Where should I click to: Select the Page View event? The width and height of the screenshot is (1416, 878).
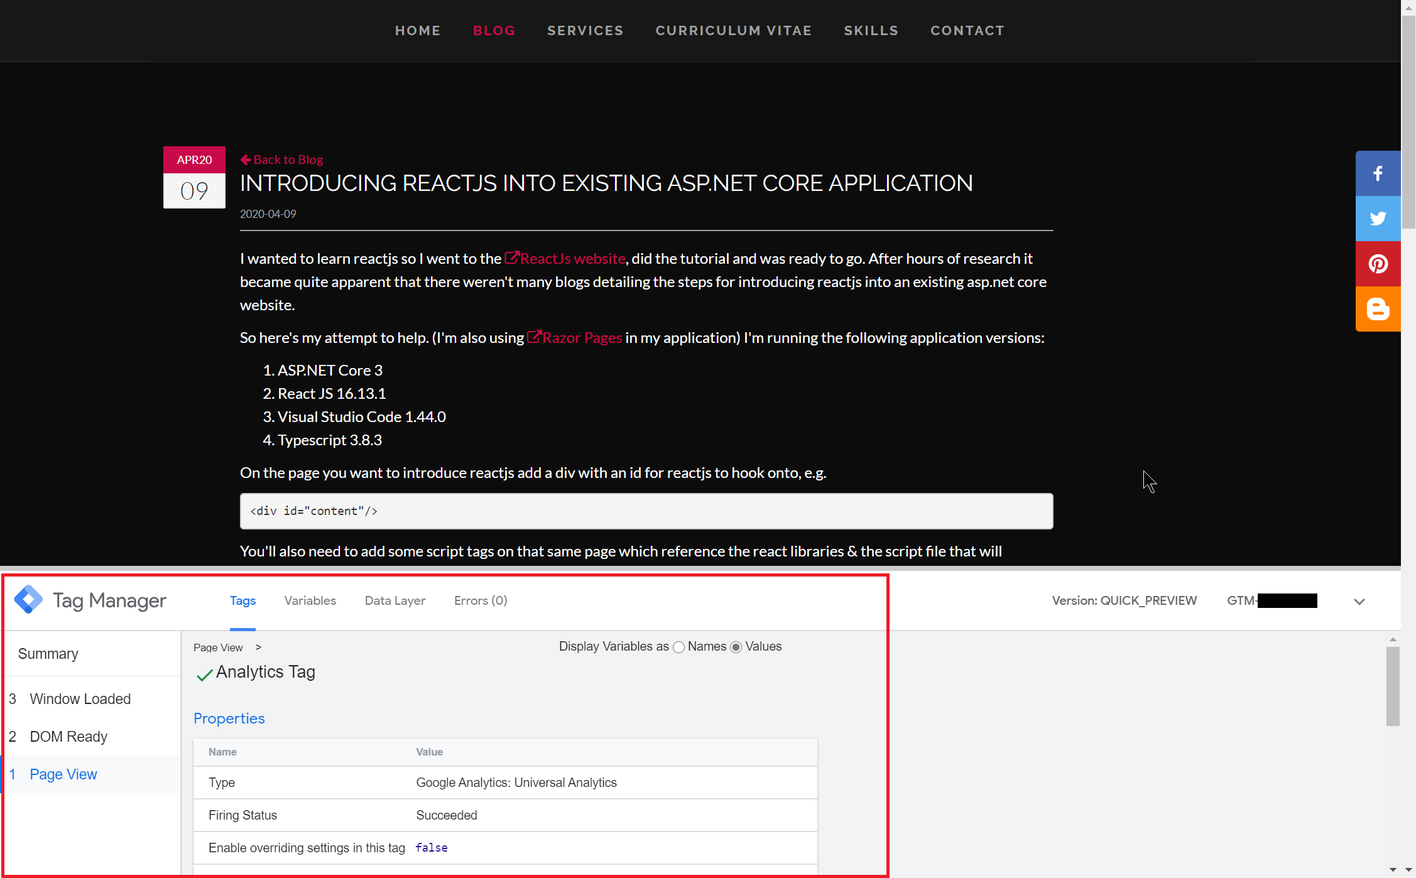click(92, 774)
